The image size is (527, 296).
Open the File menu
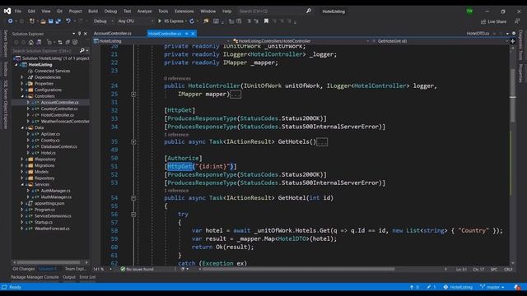pos(18,11)
